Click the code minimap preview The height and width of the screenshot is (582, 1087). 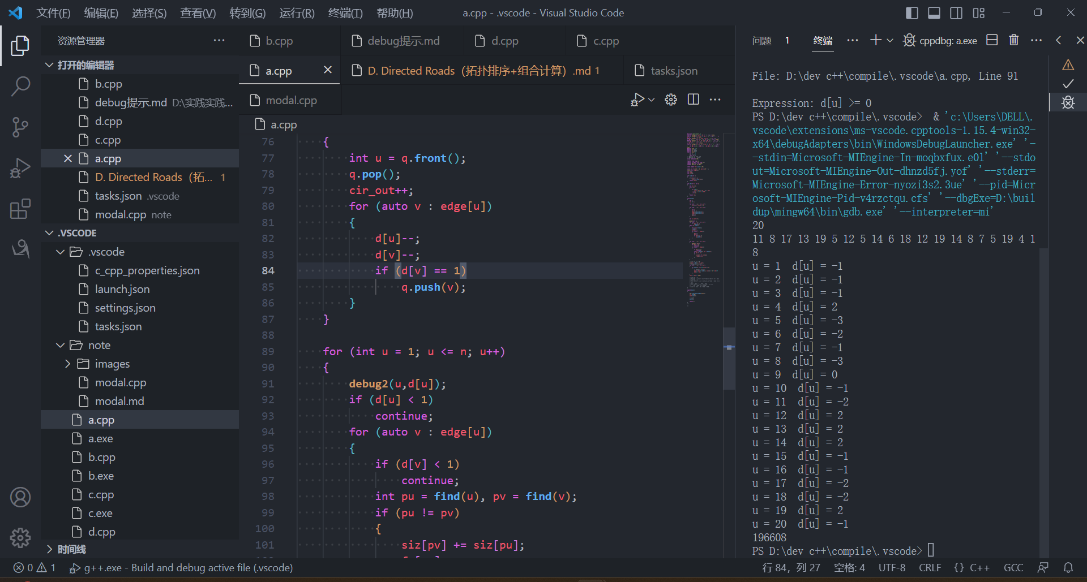(x=704, y=221)
